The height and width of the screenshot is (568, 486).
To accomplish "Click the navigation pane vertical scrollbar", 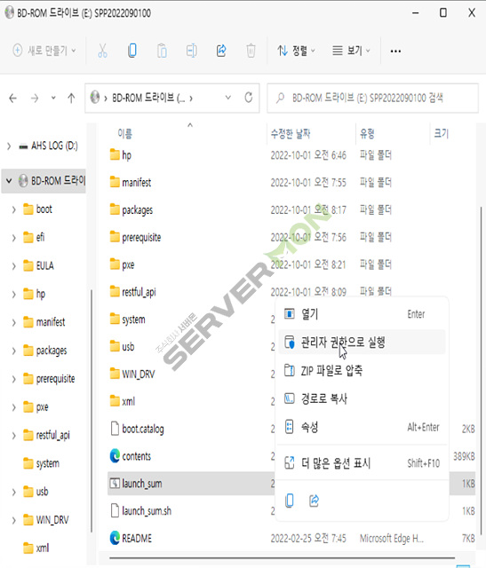I will [92, 409].
